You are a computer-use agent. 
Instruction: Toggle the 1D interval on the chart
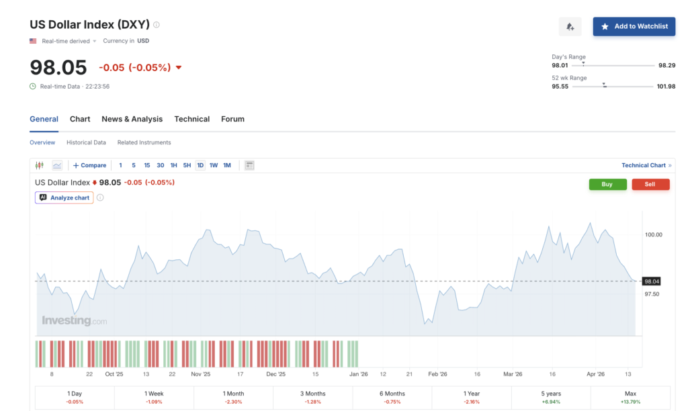(x=200, y=165)
